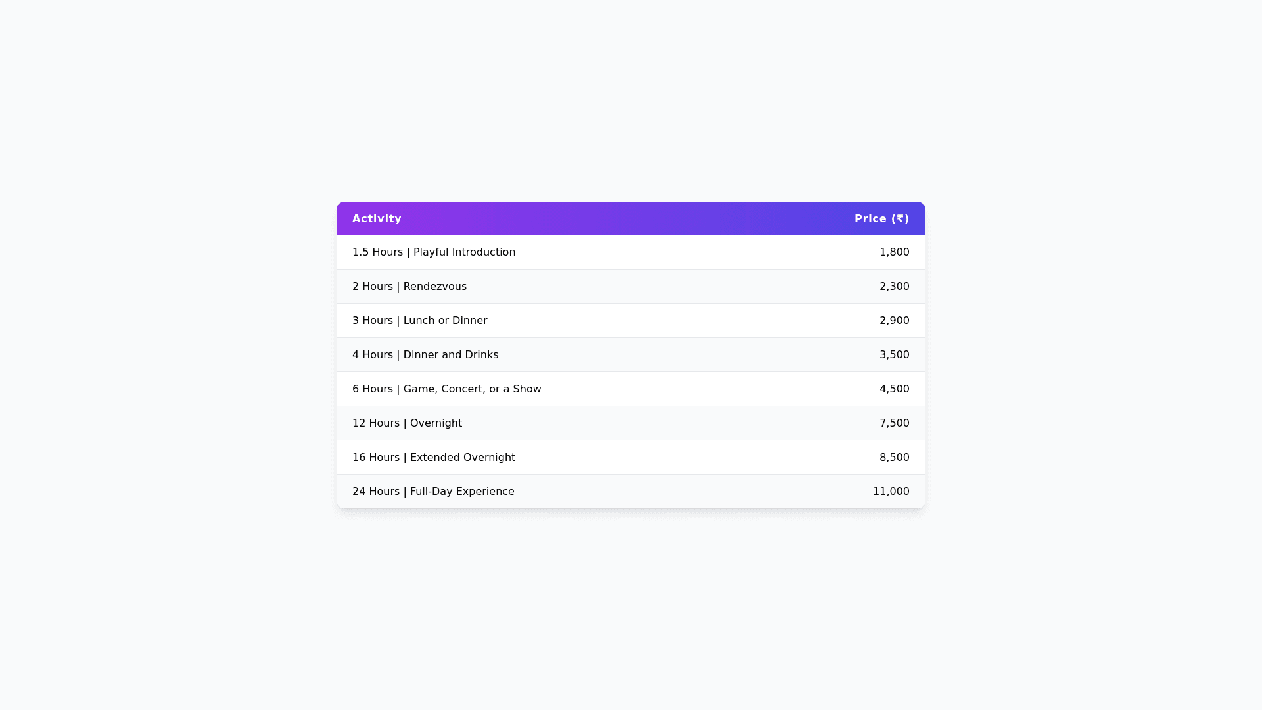
Task: Select the Full-Day Experience activity
Action: 461,492
